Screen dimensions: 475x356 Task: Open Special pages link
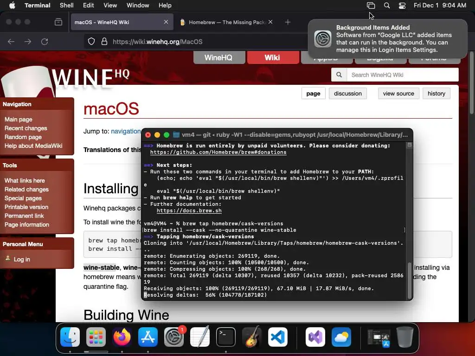pyautogui.click(x=23, y=198)
